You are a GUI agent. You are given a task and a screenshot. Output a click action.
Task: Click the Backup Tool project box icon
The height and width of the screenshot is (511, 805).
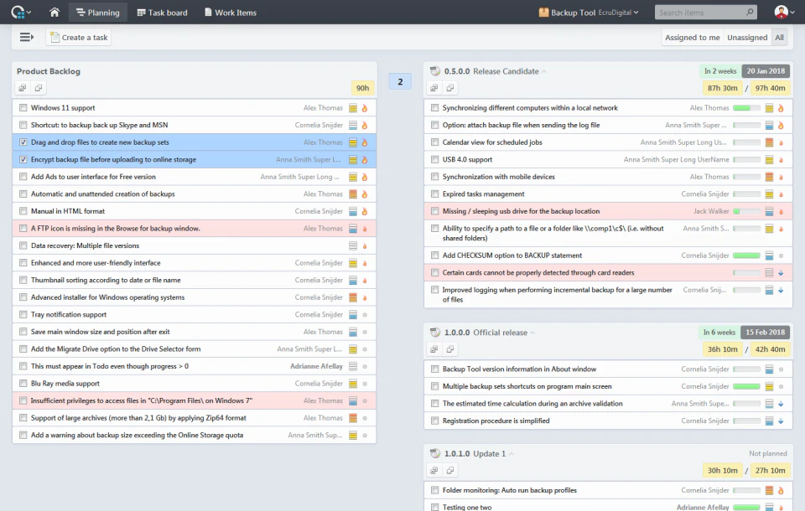click(x=543, y=12)
